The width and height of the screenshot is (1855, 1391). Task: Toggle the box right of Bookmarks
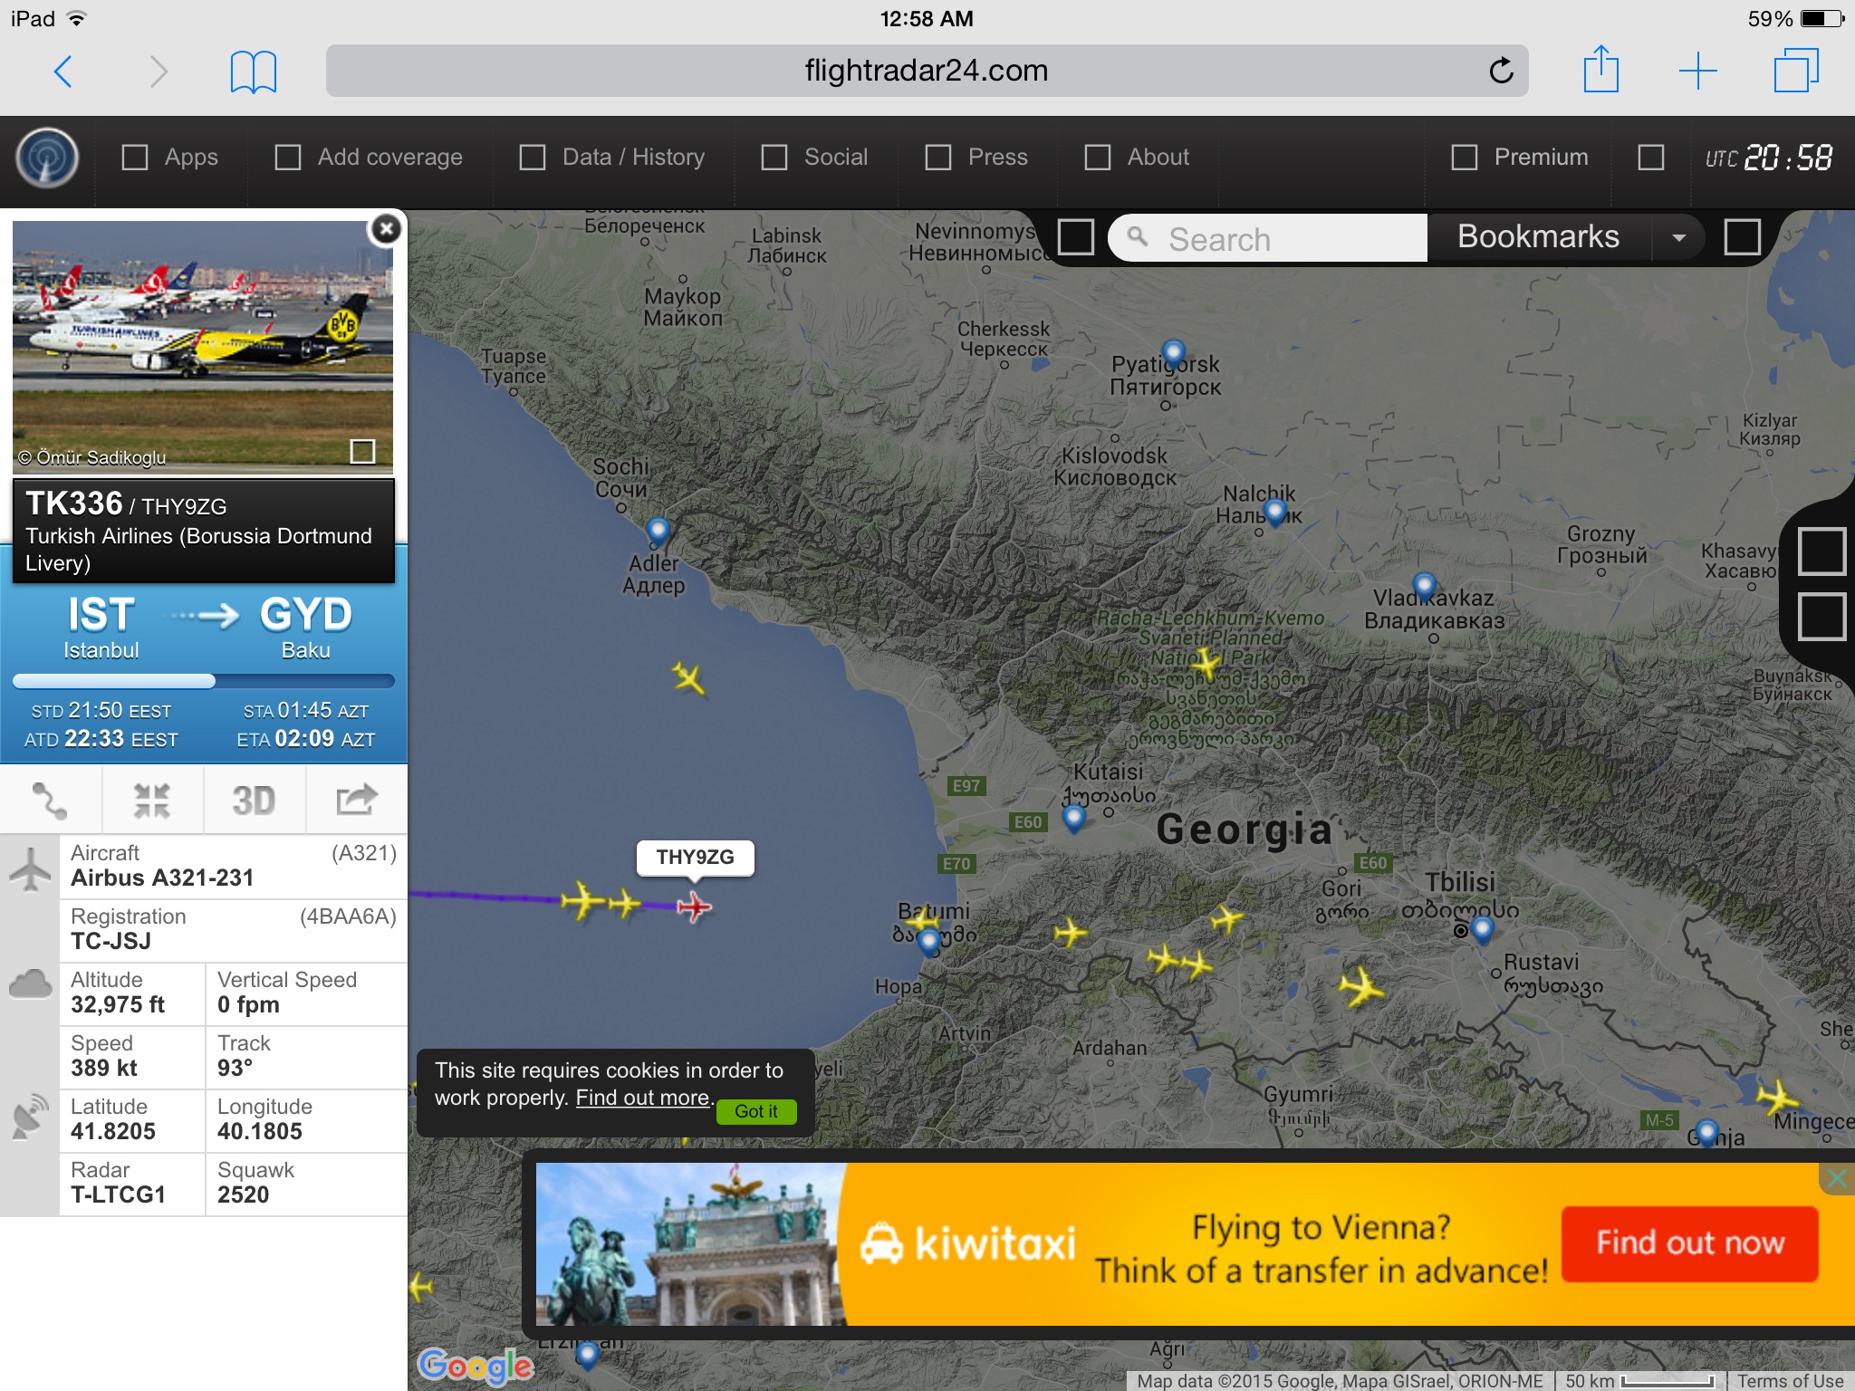pos(1741,237)
